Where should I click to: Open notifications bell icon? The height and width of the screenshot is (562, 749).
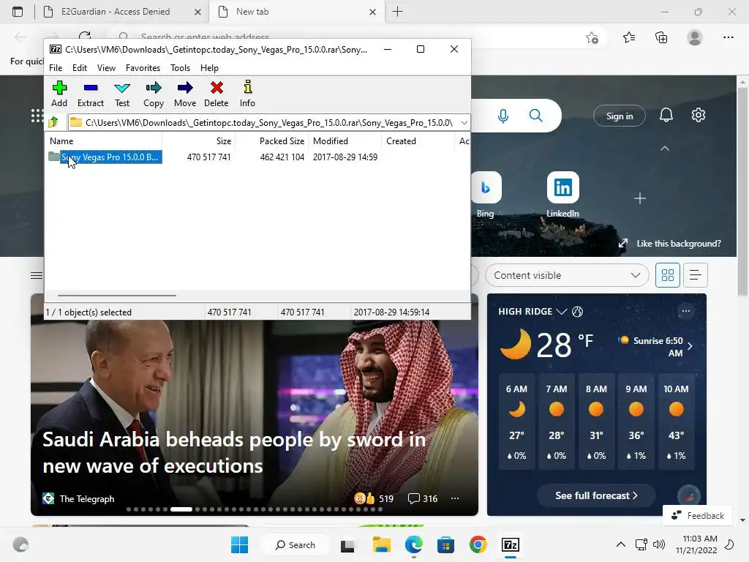tap(666, 115)
